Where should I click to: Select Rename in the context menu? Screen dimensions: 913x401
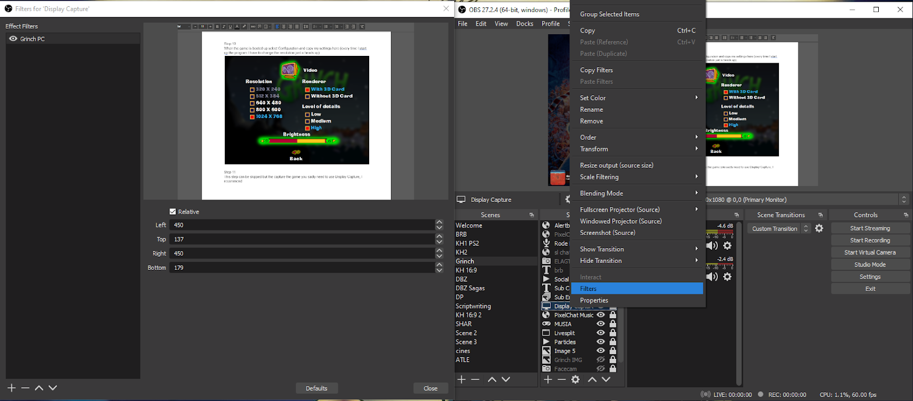click(637, 110)
